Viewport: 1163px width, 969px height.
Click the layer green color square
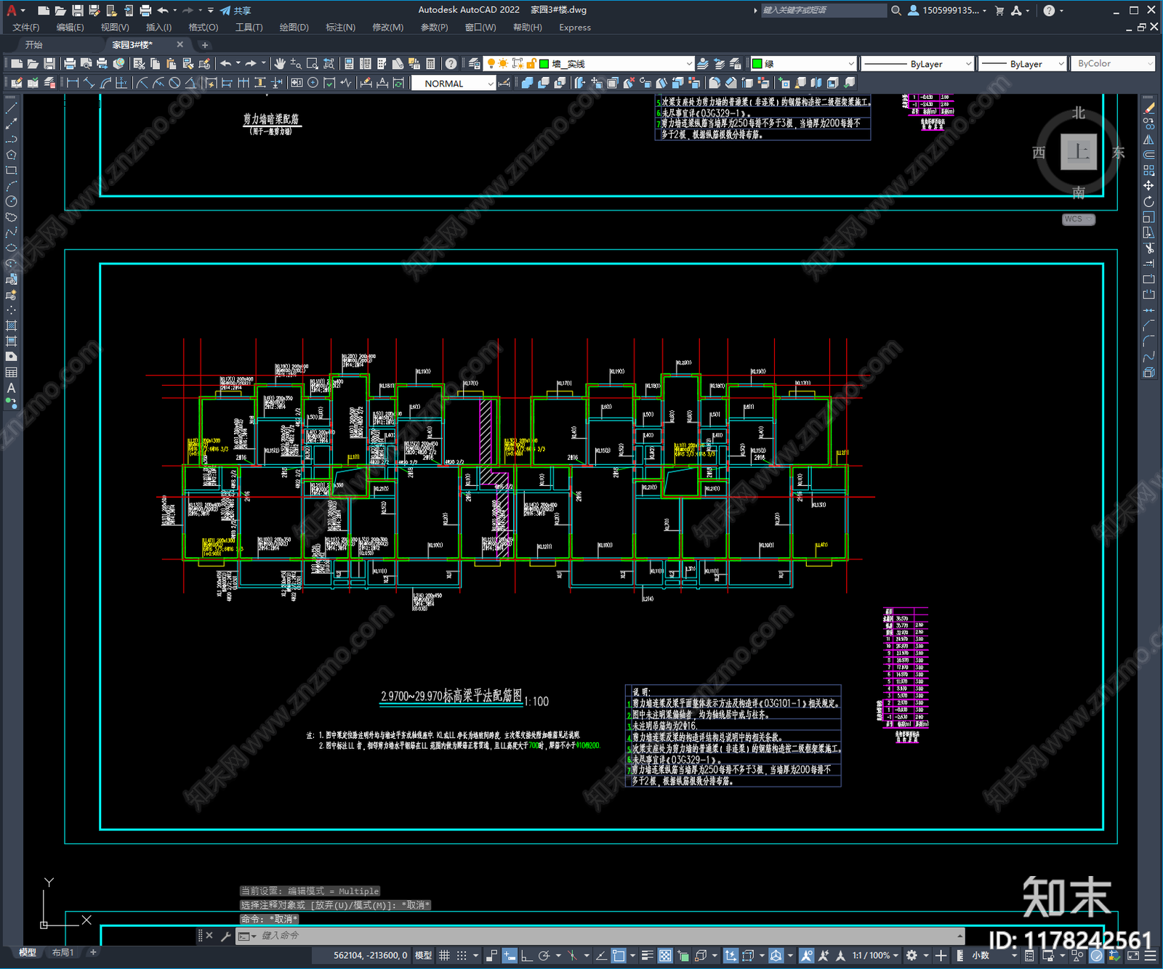[x=544, y=64]
